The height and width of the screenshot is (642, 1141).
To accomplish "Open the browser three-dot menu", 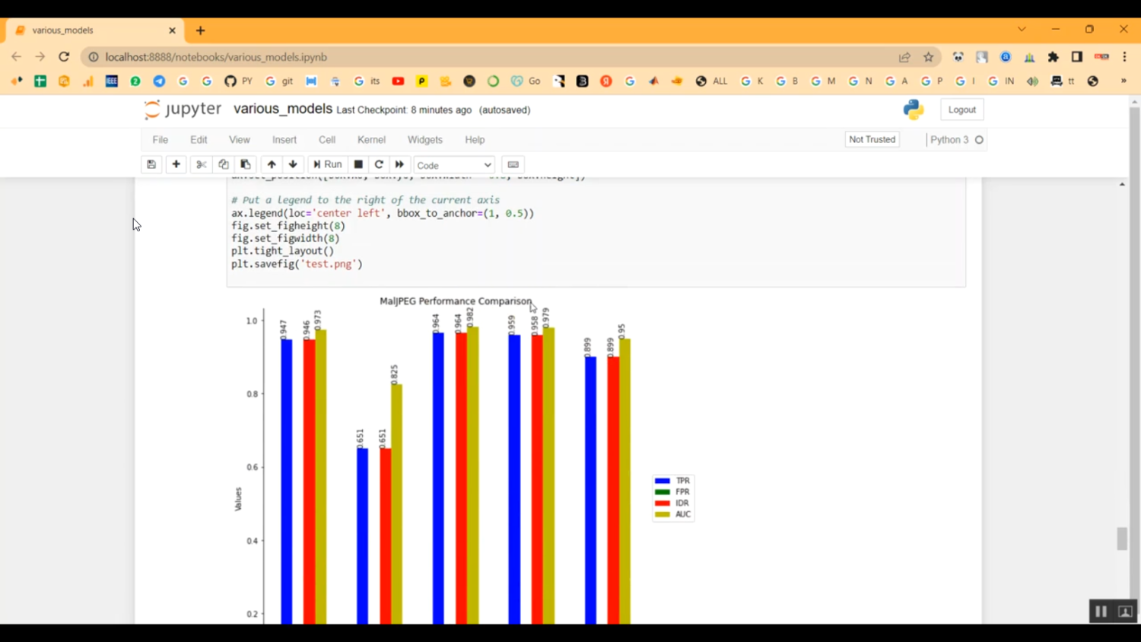I will coord(1124,57).
